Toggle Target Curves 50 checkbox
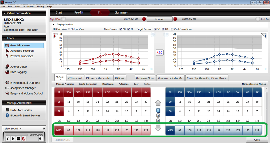Image resolution: width=270 pixels, height=143 pixels. 155,29
